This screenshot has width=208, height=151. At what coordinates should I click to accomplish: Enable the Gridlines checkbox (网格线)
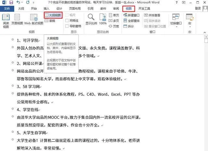click(x=67, y=21)
